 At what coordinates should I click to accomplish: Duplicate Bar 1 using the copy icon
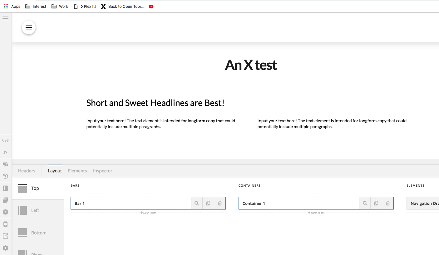(208, 203)
